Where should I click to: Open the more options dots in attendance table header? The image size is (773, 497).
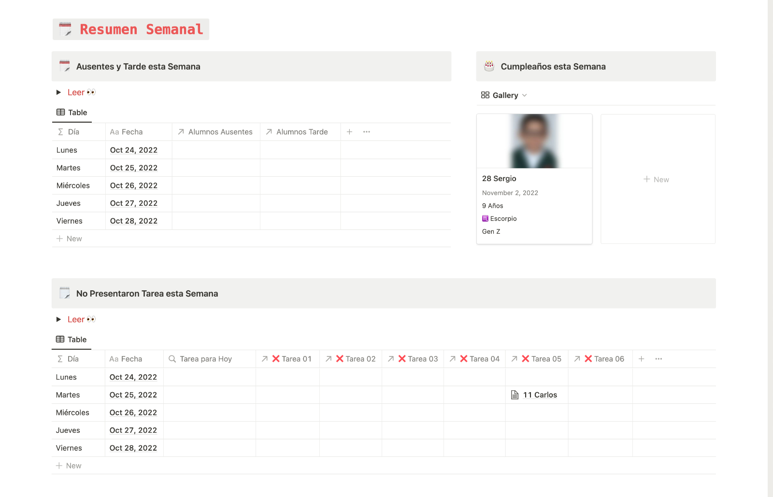(367, 132)
